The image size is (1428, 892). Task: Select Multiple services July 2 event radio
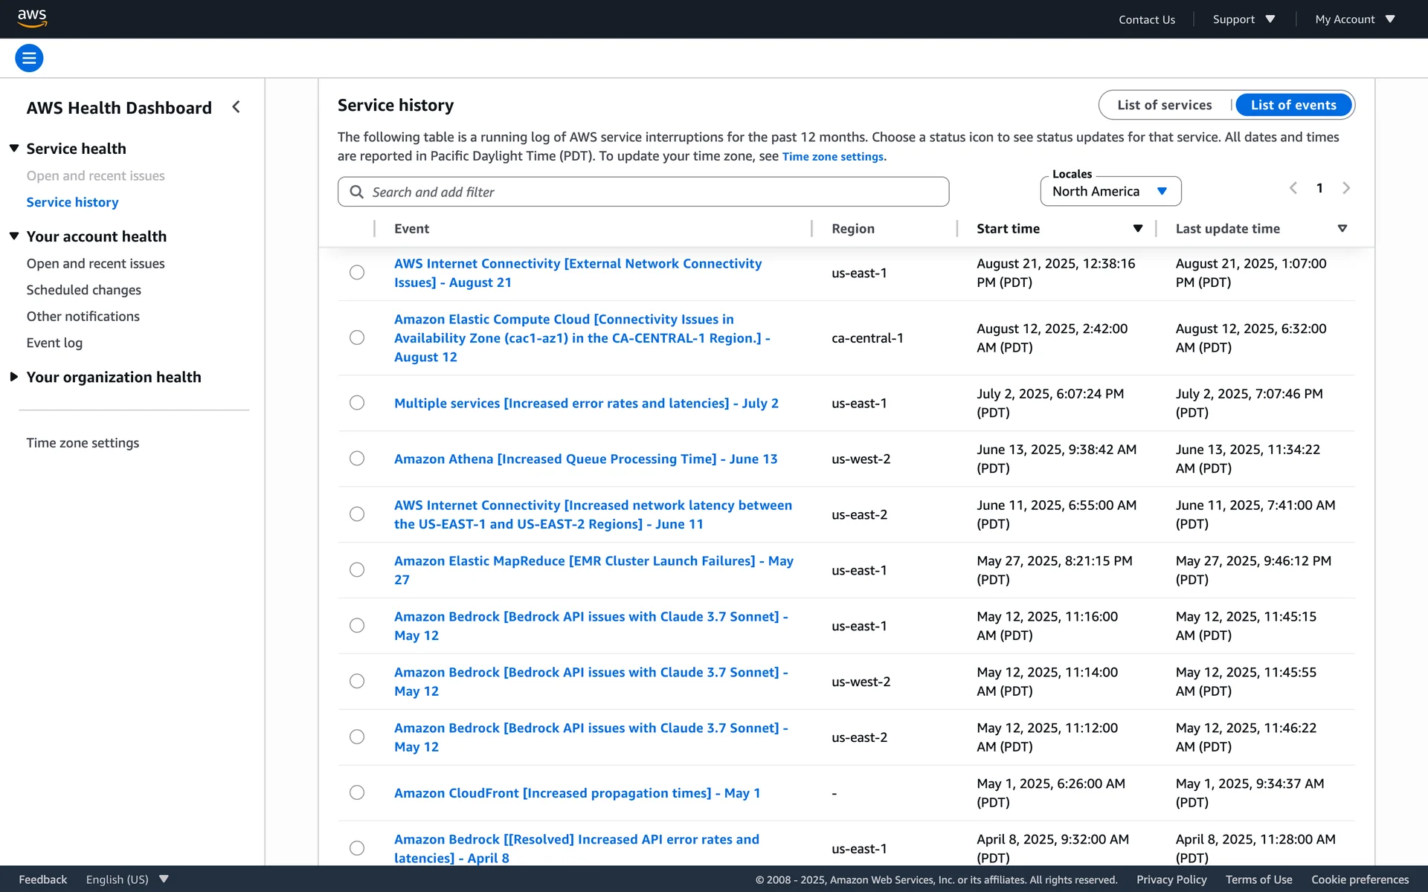pos(357,403)
